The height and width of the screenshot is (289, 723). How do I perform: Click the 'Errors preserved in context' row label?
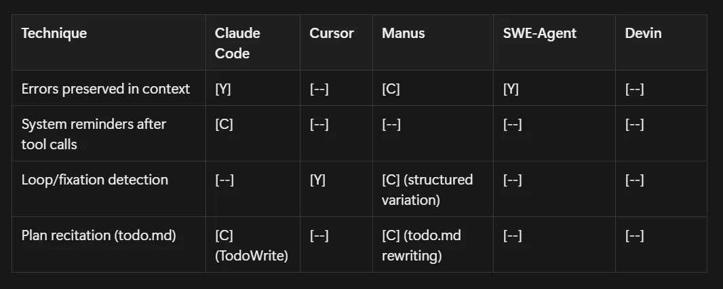[x=106, y=89]
